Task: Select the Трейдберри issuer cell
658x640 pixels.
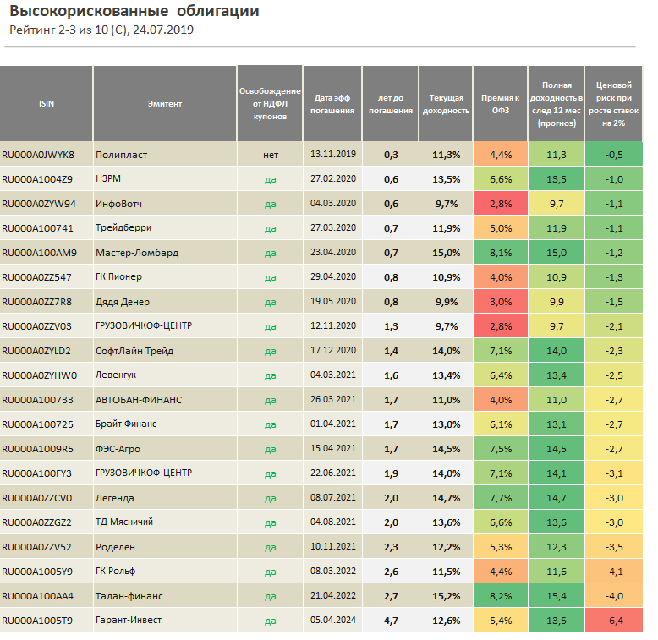Action: (x=123, y=228)
